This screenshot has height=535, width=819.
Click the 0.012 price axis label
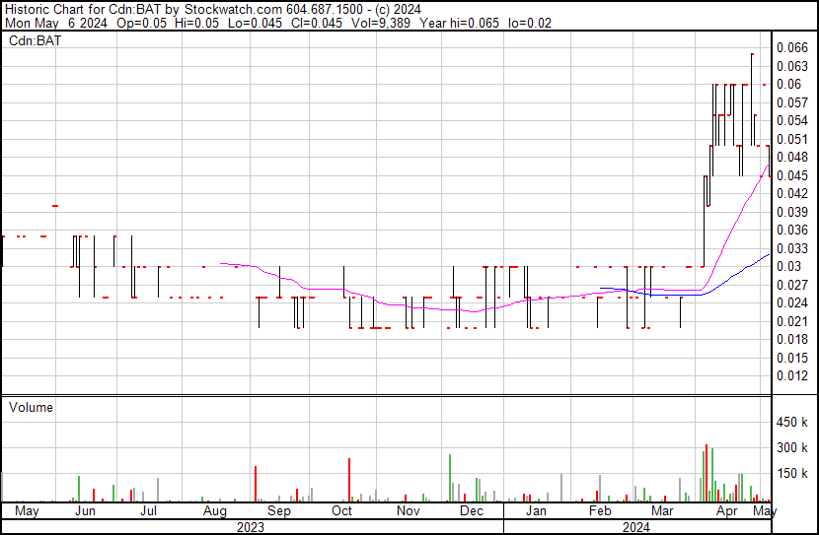click(x=792, y=375)
